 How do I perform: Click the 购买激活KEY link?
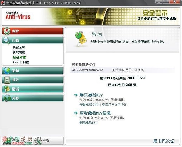click(91, 95)
